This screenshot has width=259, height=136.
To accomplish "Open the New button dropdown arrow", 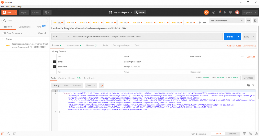I will 15,12.
